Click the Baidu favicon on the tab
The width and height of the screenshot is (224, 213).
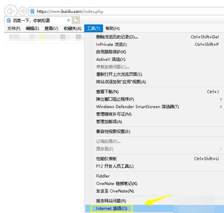click(x=8, y=20)
